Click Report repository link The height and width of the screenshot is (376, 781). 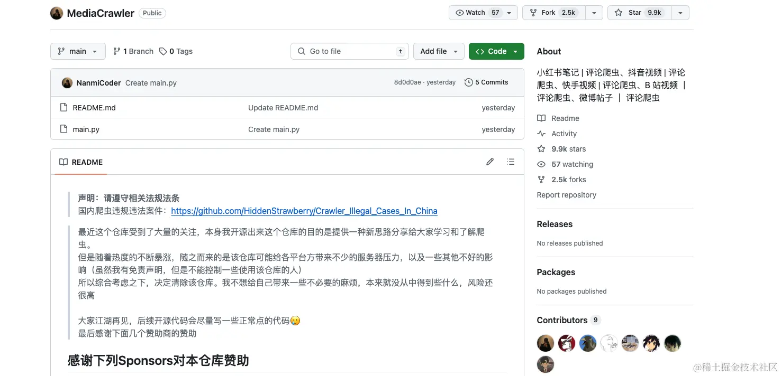[x=566, y=195]
